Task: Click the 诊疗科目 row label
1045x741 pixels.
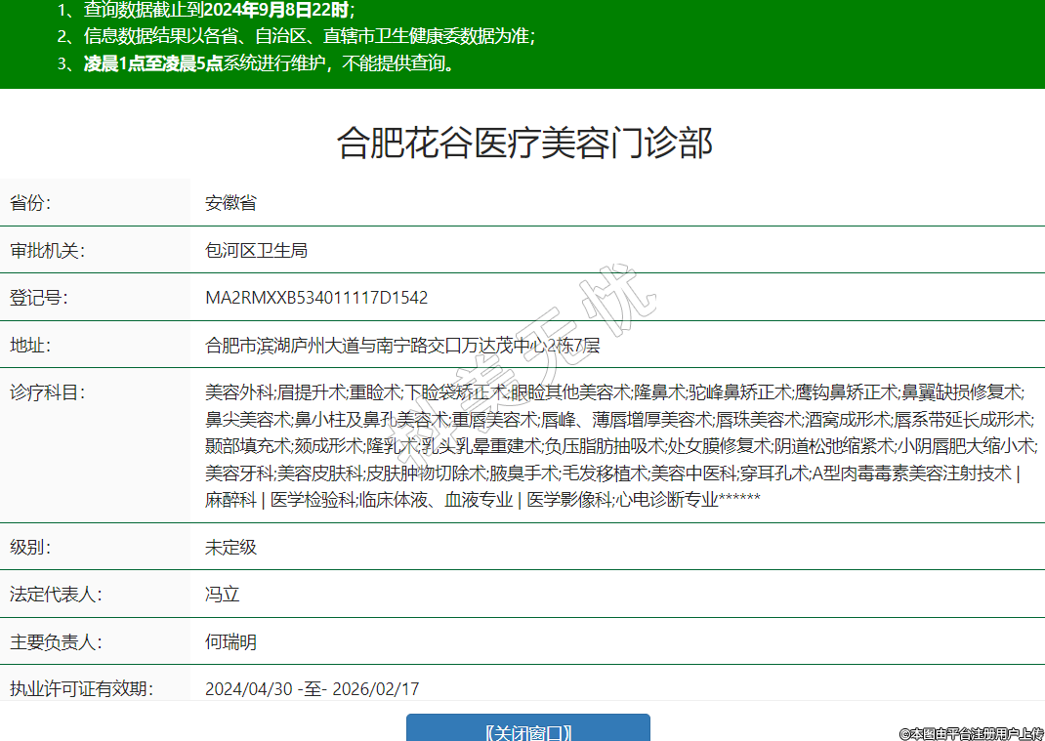Action: tap(48, 392)
